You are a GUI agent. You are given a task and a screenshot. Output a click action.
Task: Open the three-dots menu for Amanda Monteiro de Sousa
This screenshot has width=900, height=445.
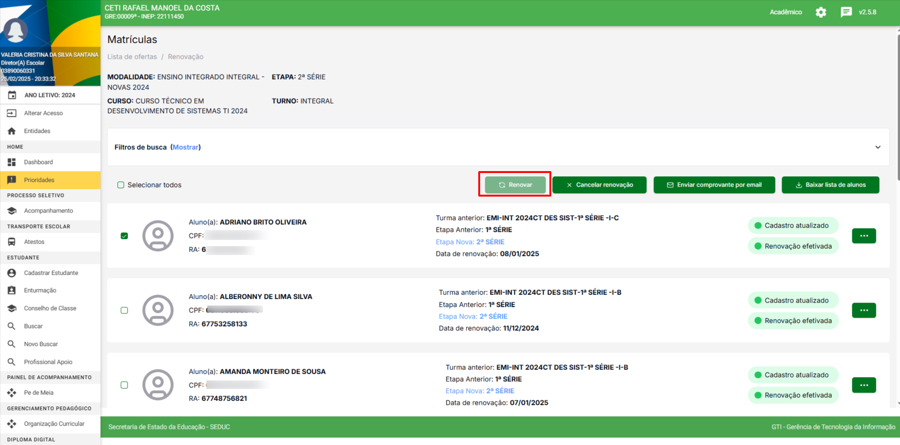pyautogui.click(x=863, y=385)
